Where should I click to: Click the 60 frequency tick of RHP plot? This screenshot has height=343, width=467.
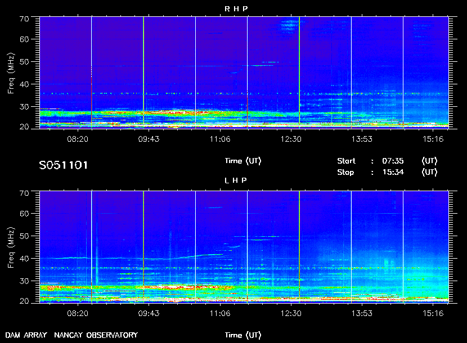[24, 39]
